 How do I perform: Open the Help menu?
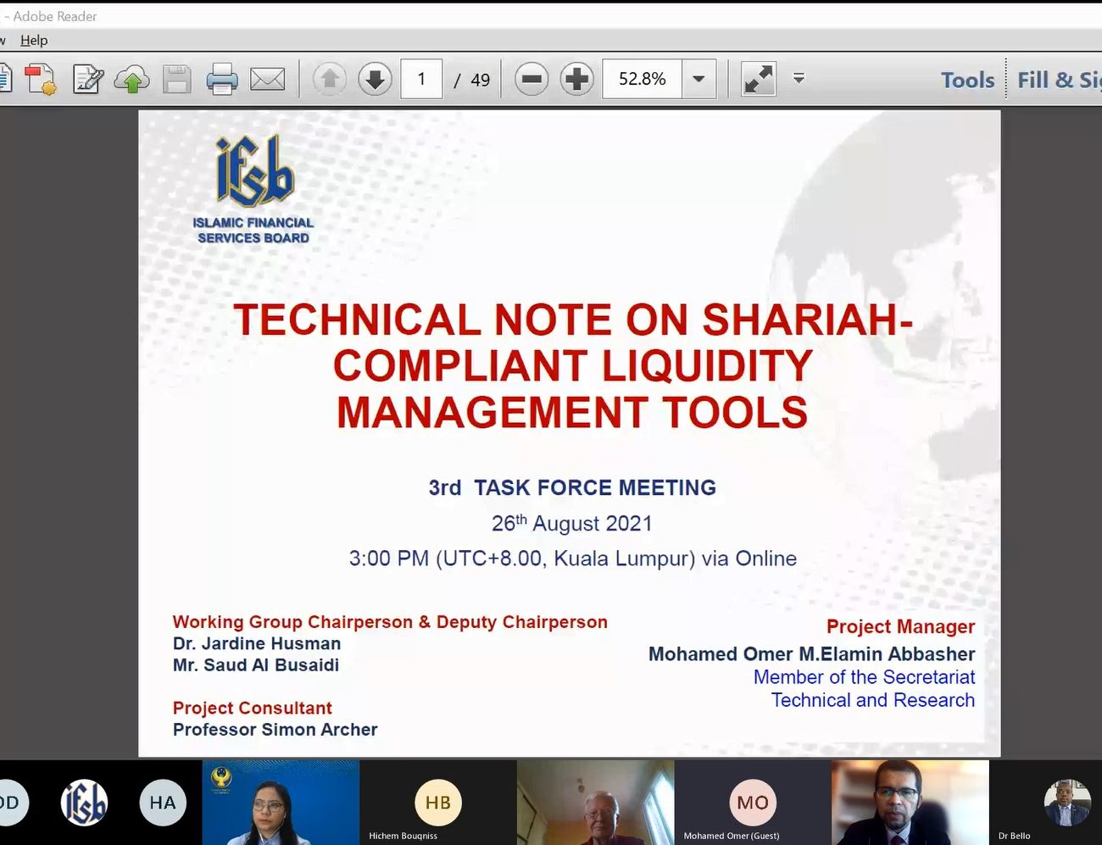coord(34,40)
